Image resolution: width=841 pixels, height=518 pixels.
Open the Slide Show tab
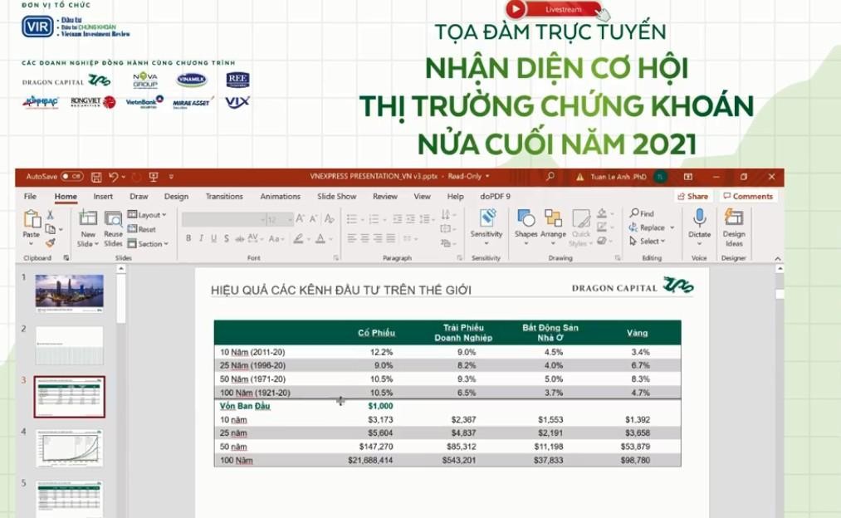click(339, 197)
